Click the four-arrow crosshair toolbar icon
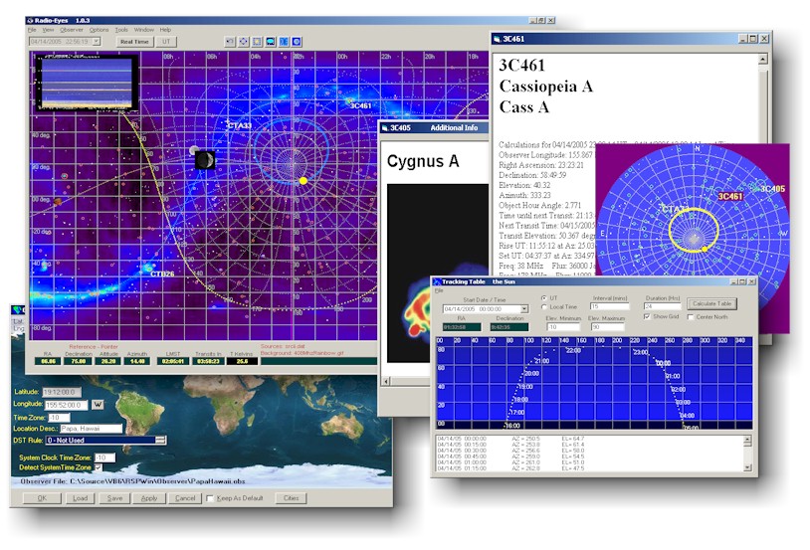This screenshot has width=810, height=550. 244,42
